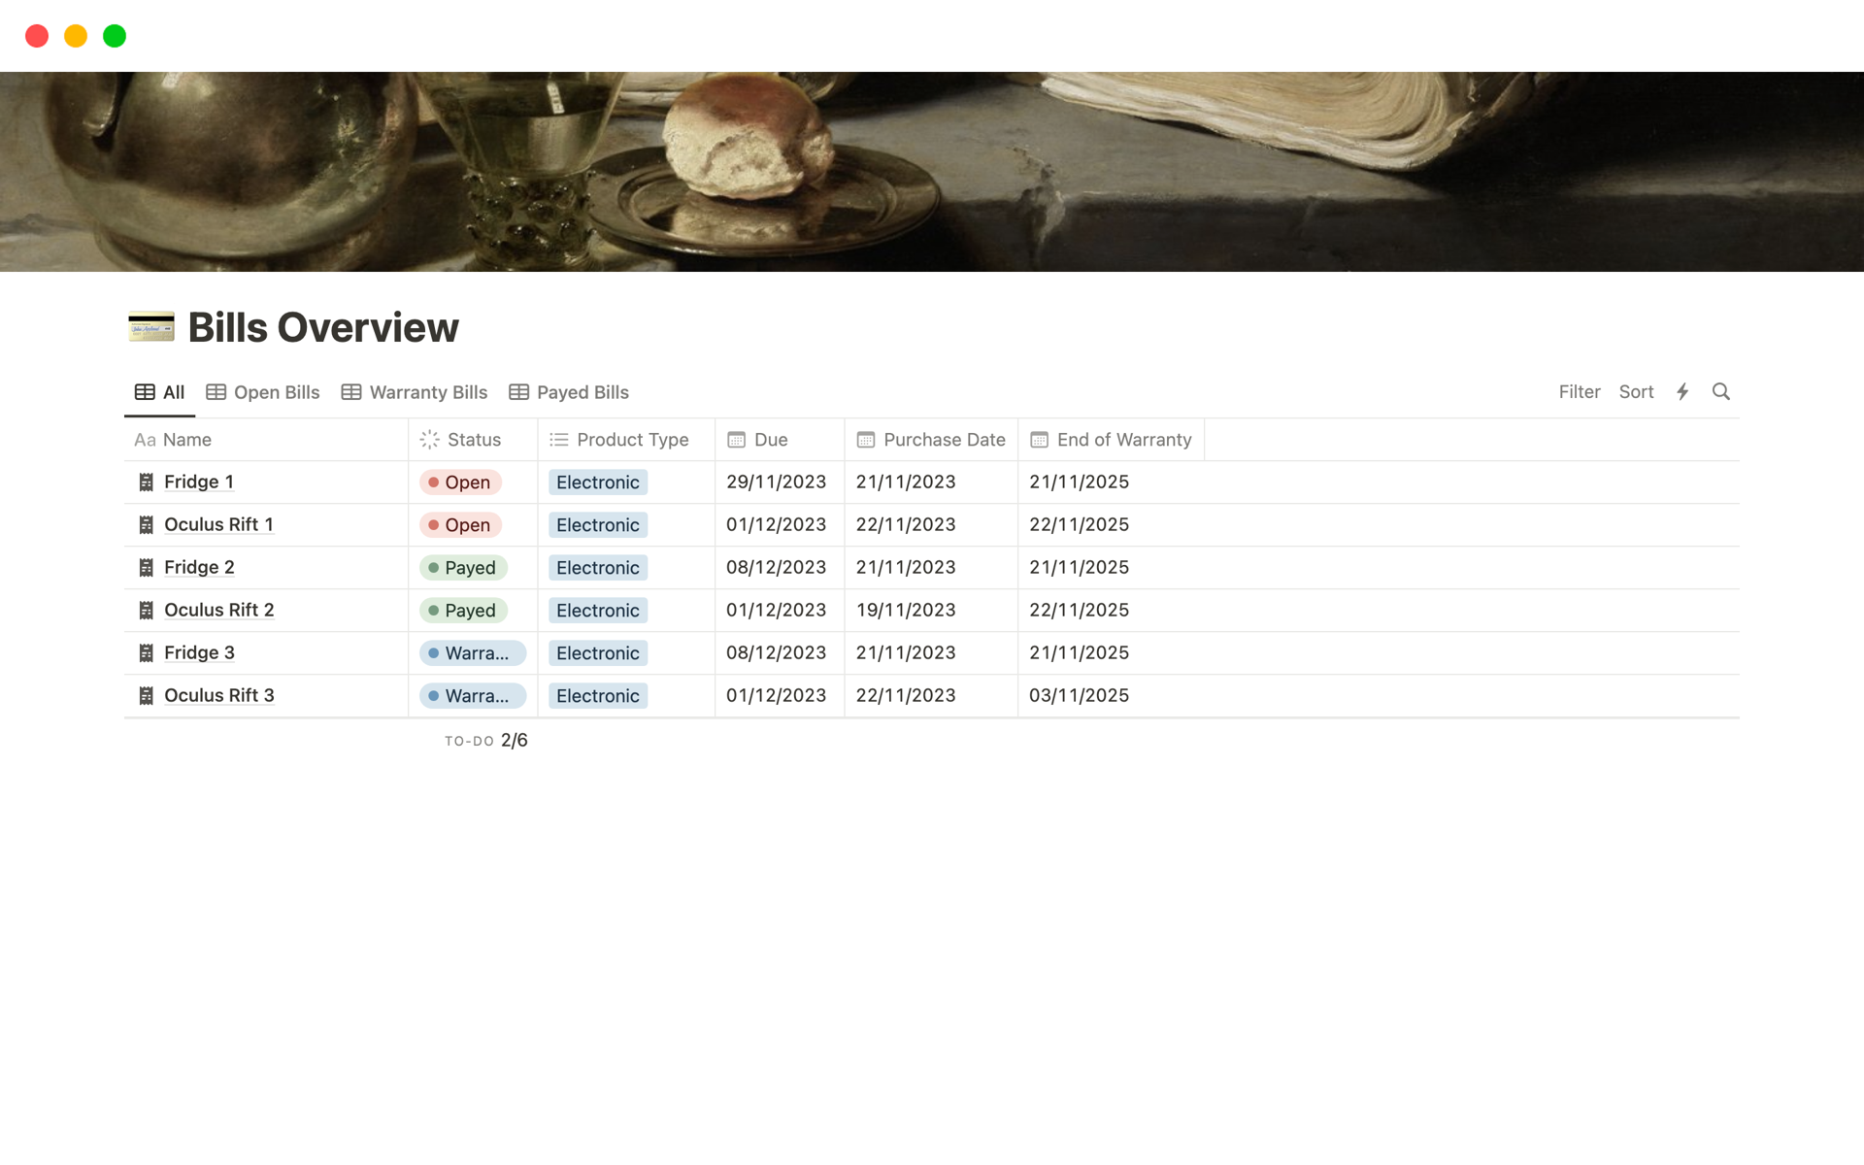This screenshot has width=1864, height=1165.
Task: Click the Fridge 1 receipt page icon
Action: point(147,482)
